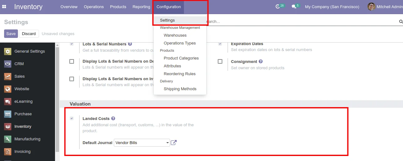Select Shipping Methods menu entry

coord(180,89)
